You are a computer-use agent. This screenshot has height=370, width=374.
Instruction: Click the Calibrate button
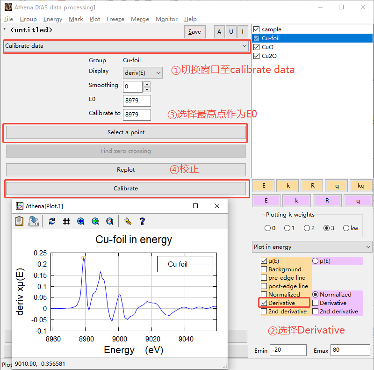coord(126,189)
